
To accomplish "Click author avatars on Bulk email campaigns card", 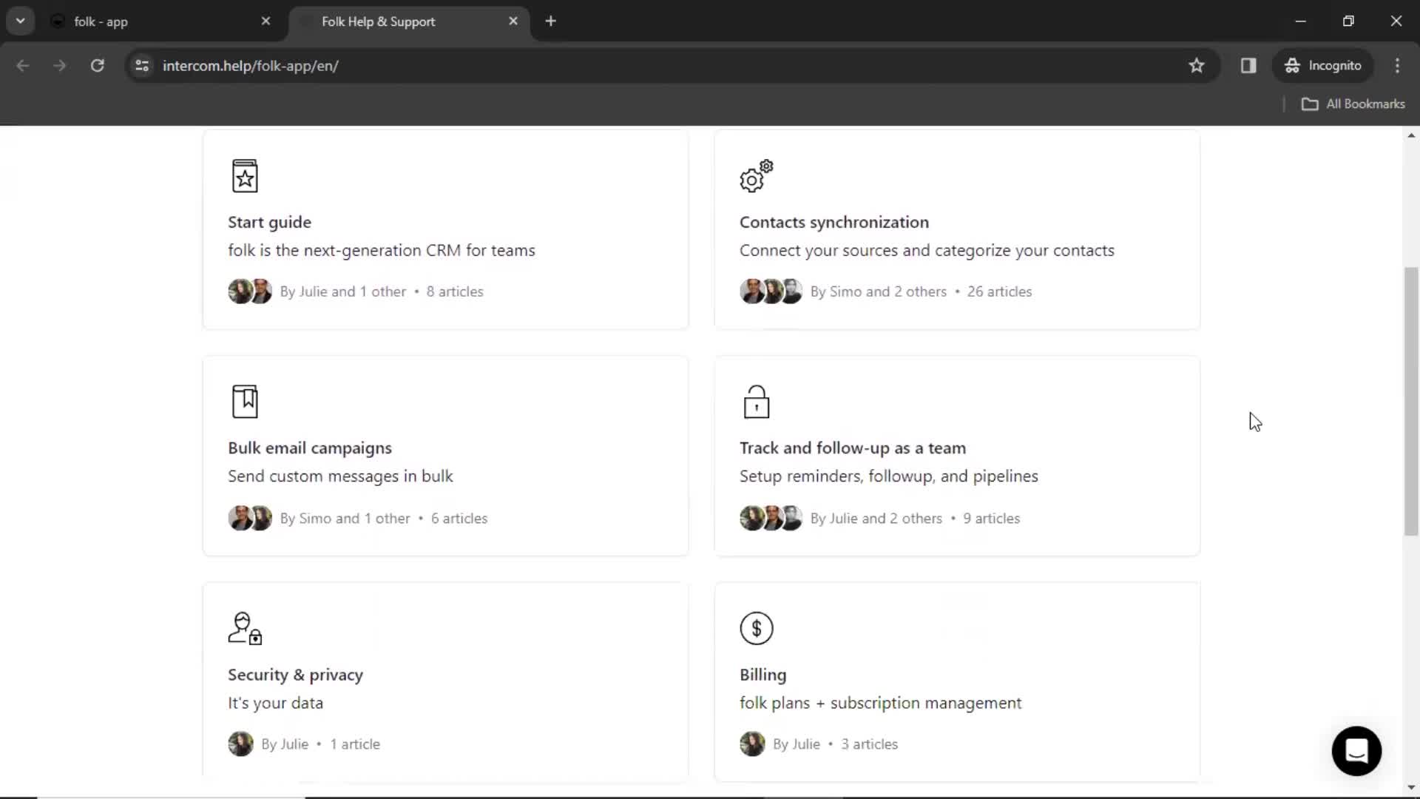I will pyautogui.click(x=250, y=518).
